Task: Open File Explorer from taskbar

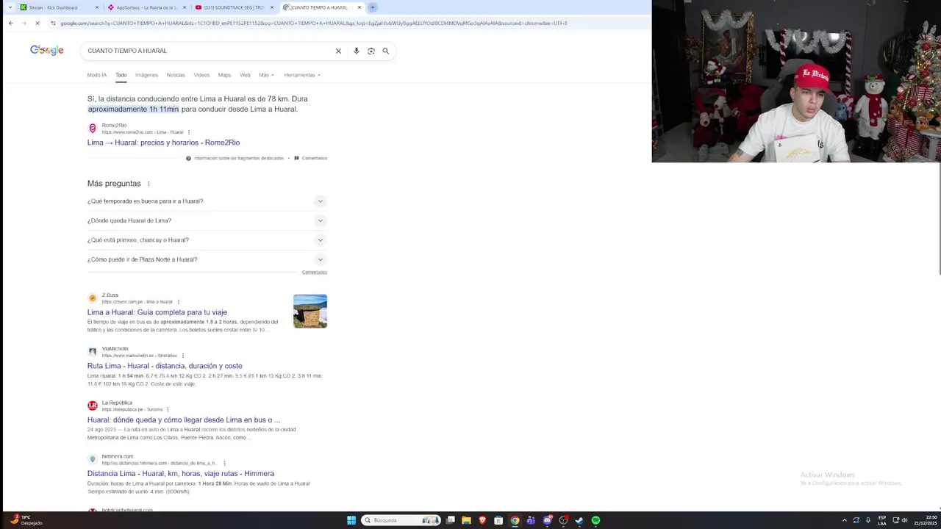Action: (466, 520)
